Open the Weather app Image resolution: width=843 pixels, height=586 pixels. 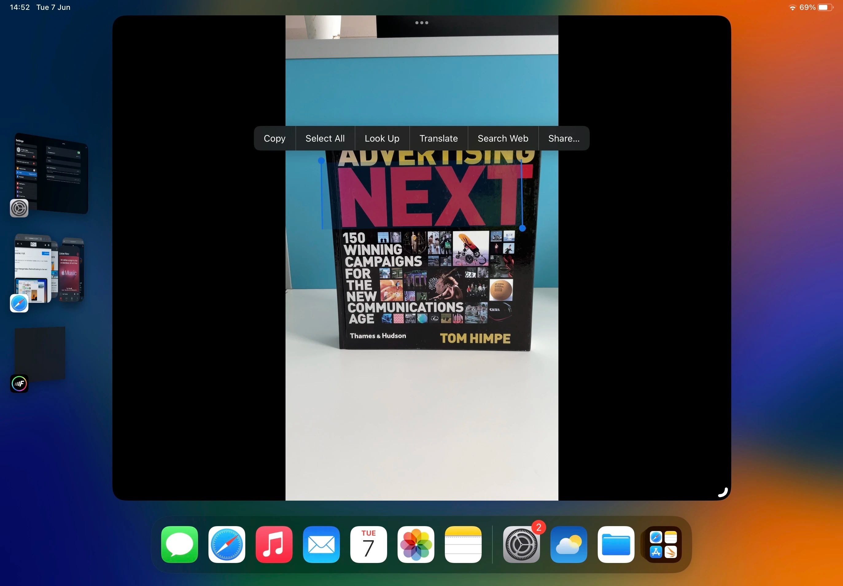[x=568, y=545]
